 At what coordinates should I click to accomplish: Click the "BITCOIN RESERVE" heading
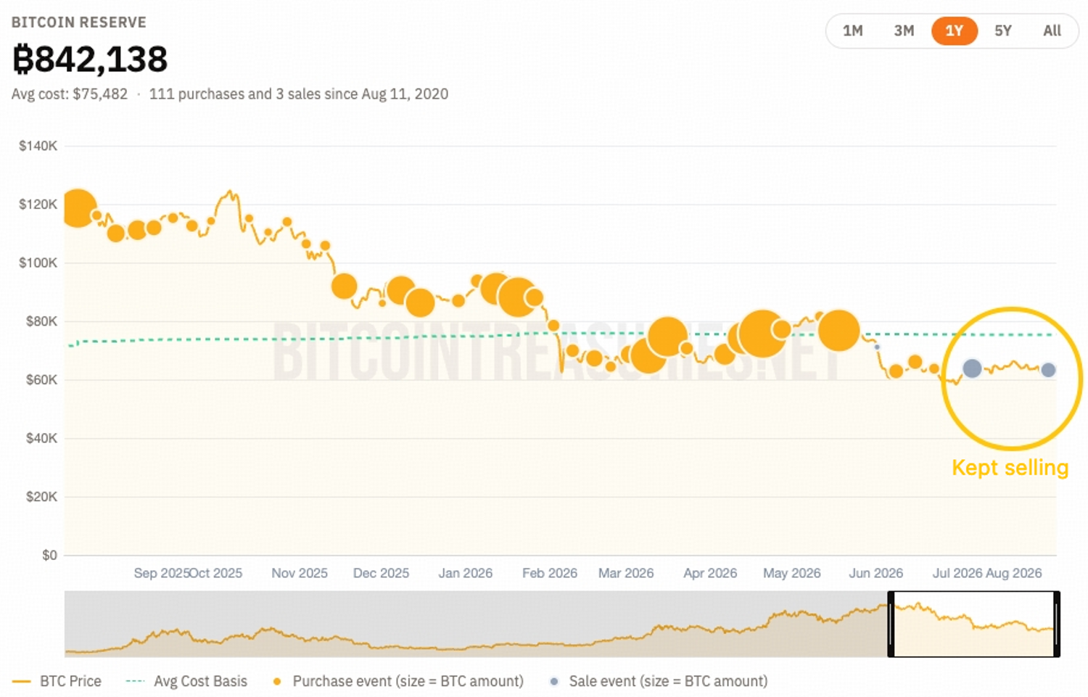(79, 22)
